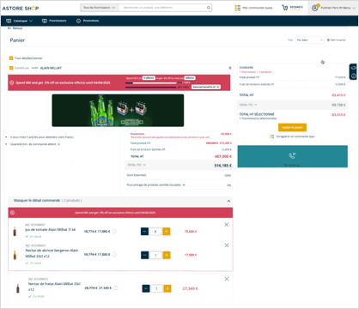This screenshot has width=359, height=309.
Task: Click the user account avatar icon
Action: pyautogui.click(x=315, y=8)
